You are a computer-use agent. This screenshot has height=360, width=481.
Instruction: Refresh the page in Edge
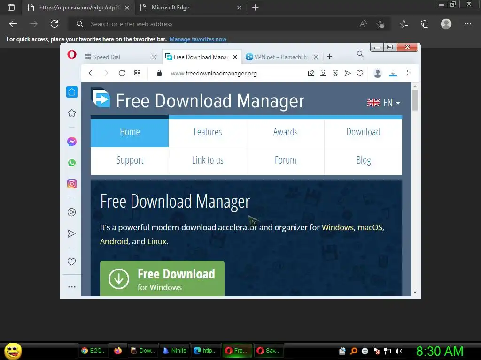click(54, 24)
